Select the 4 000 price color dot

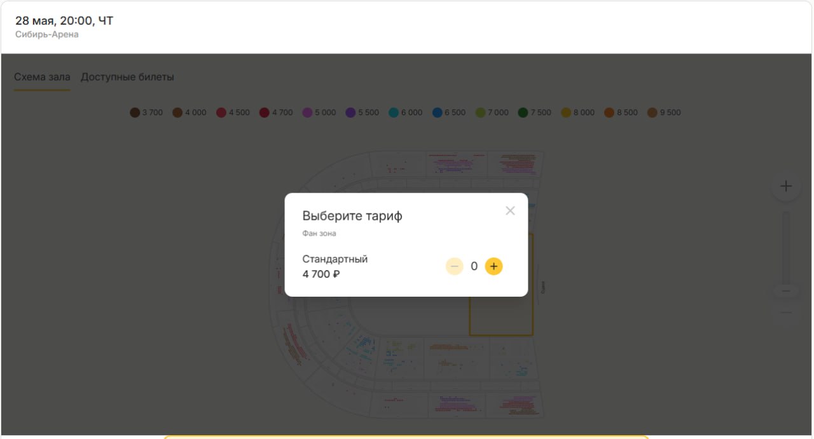(177, 112)
